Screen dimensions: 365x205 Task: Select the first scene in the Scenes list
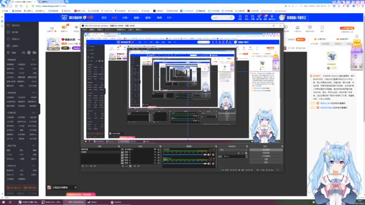[100, 149]
